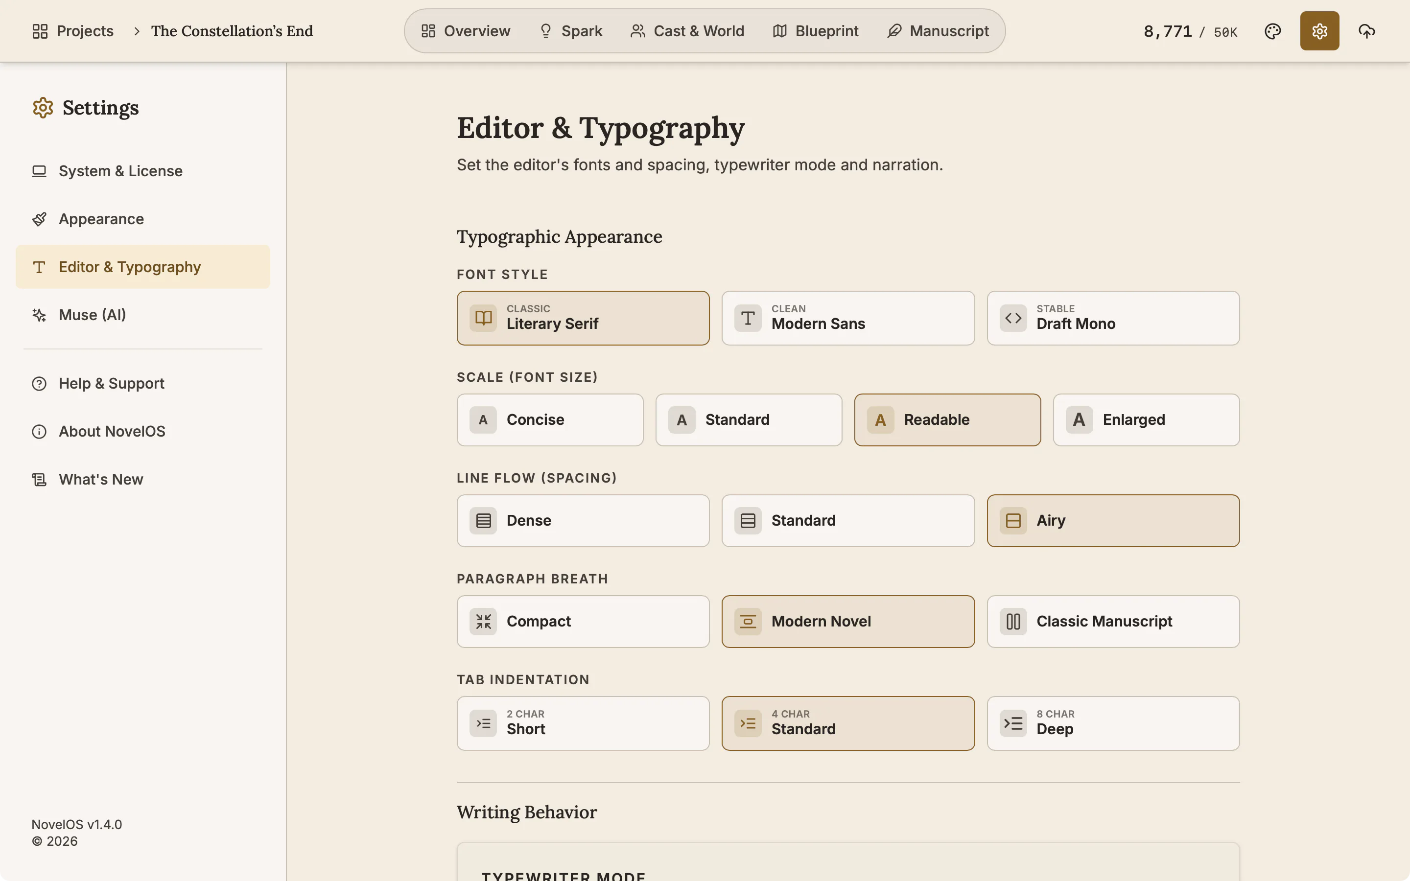The height and width of the screenshot is (881, 1410).
Task: Open Appearance settings section
Action: click(x=143, y=219)
